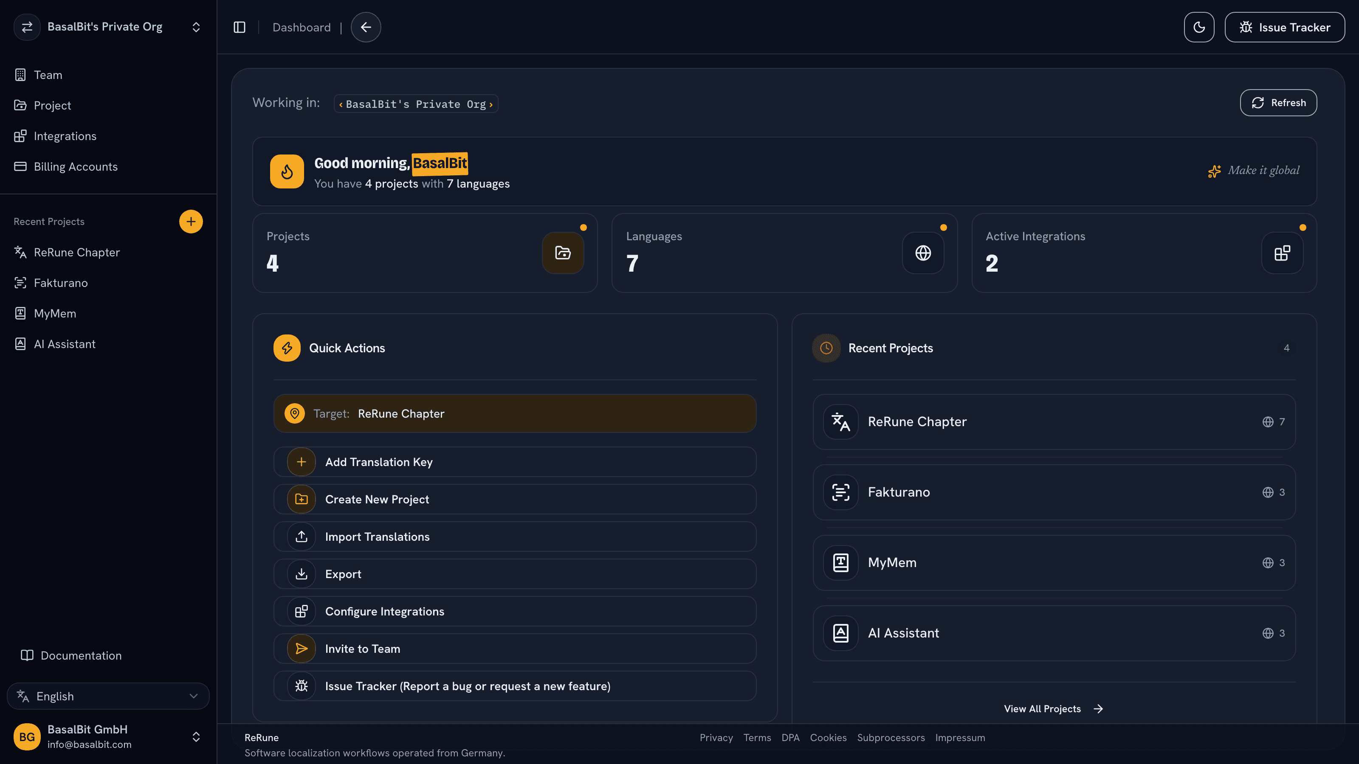This screenshot has width=1359, height=764.
Task: Open the Privacy footer link
Action: (x=716, y=738)
